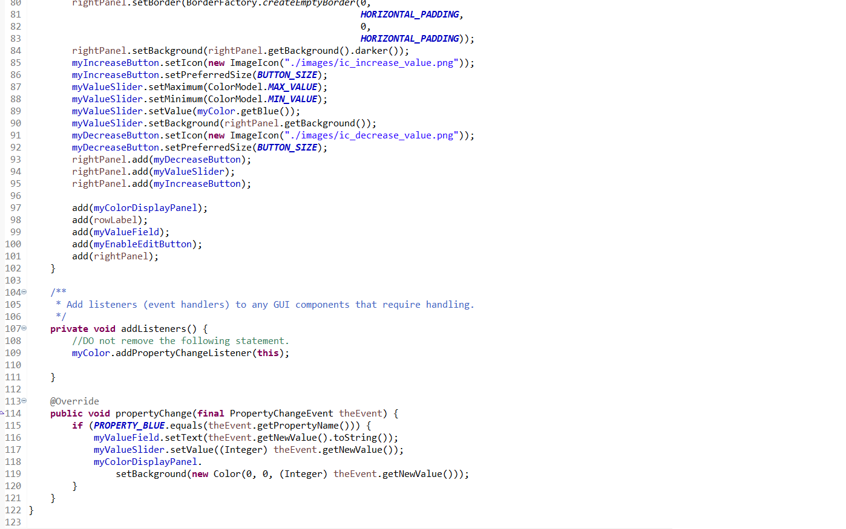Click the final keyword on line 114
This screenshot has width=846, height=529.
[x=211, y=414]
